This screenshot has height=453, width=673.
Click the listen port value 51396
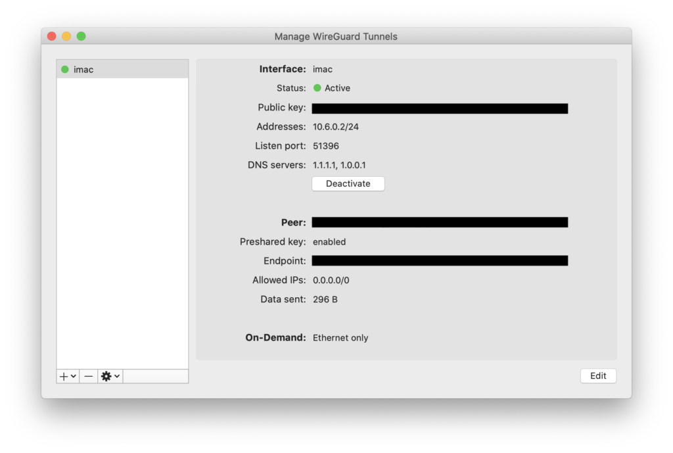[x=326, y=146]
